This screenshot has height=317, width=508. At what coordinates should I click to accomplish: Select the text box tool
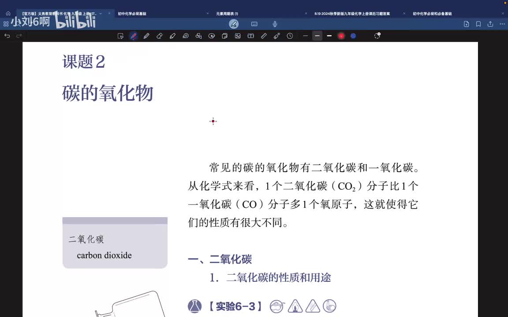click(251, 36)
